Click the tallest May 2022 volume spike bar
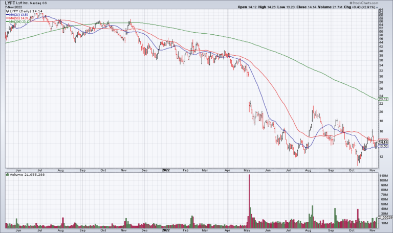393x233 pixels. click(x=249, y=201)
